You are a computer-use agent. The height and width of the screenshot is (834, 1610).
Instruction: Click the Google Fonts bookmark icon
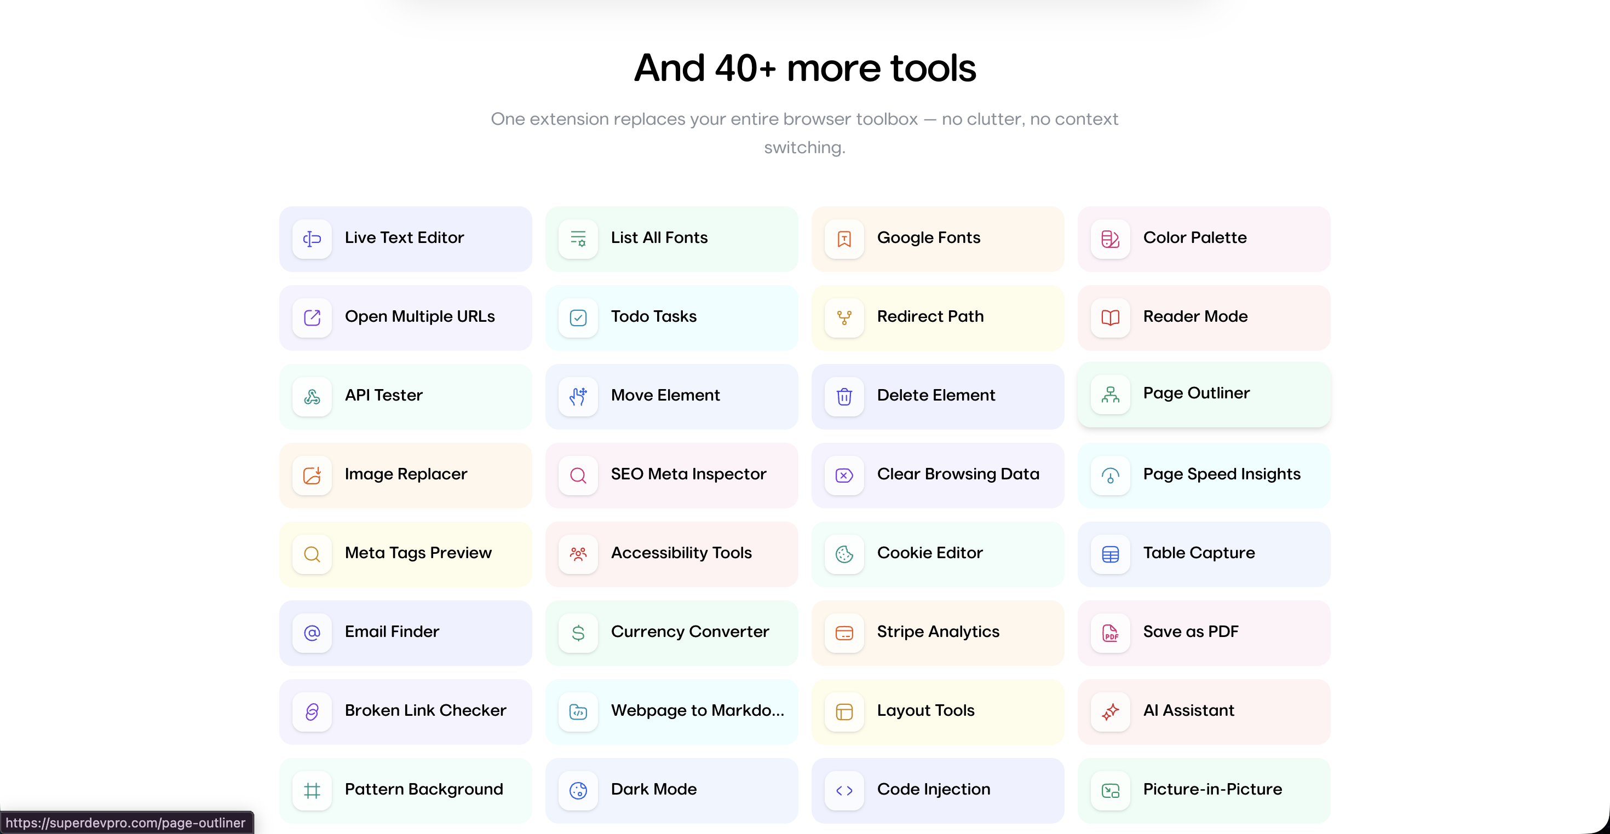pyautogui.click(x=844, y=239)
